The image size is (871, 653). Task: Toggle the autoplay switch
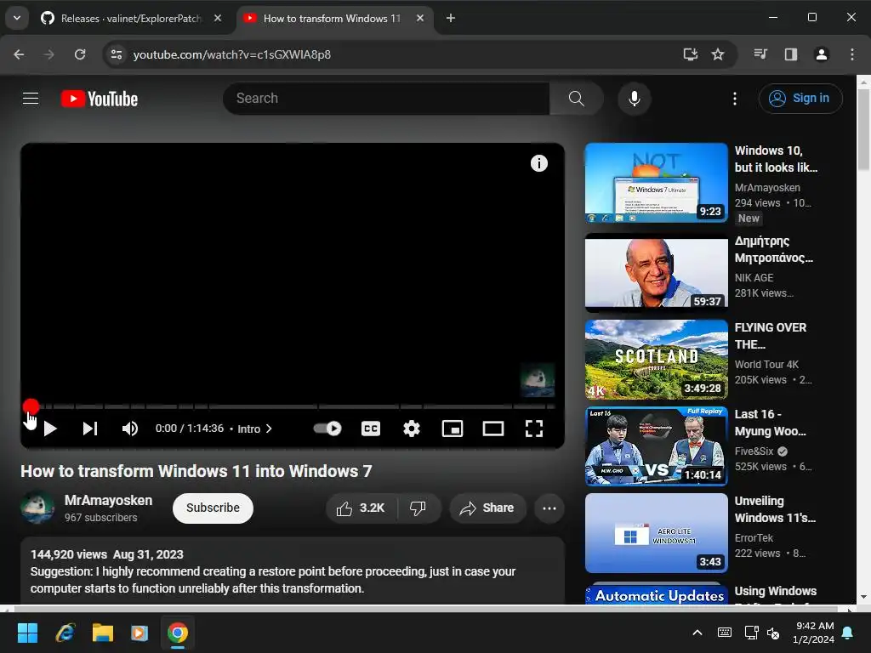[x=327, y=429]
